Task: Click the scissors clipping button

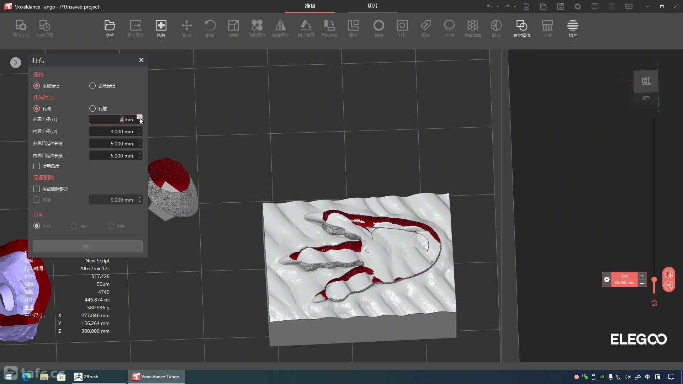Action: pyautogui.click(x=669, y=286)
